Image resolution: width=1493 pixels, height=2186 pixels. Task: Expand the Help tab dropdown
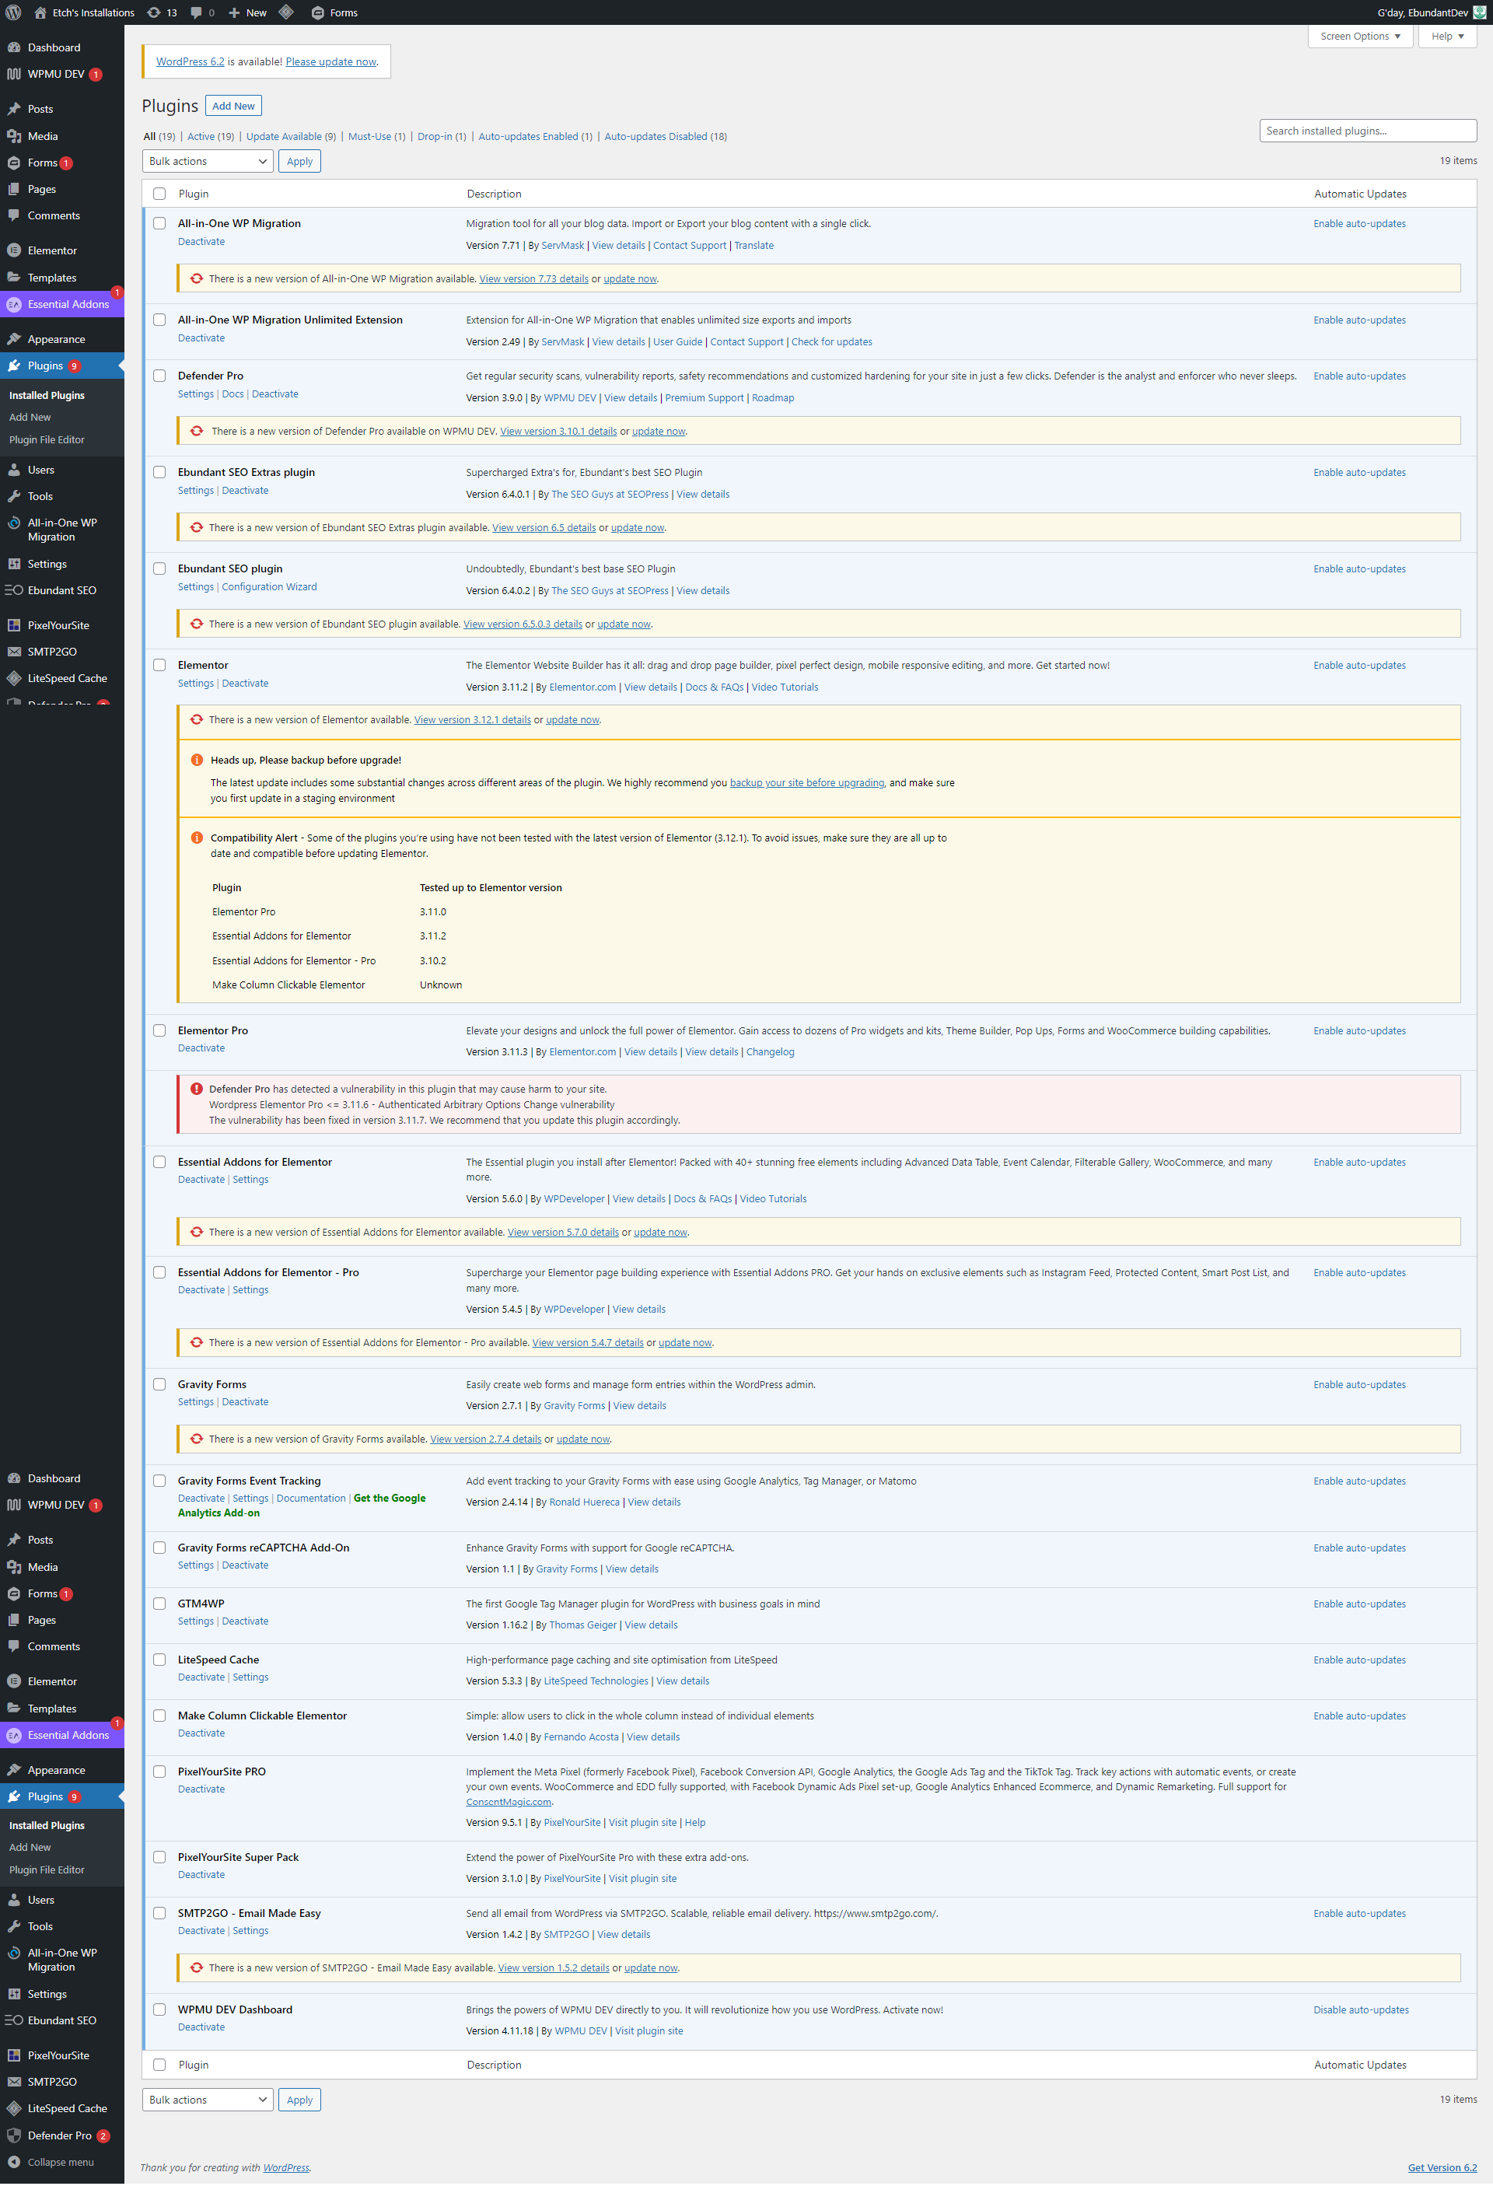pos(1447,37)
